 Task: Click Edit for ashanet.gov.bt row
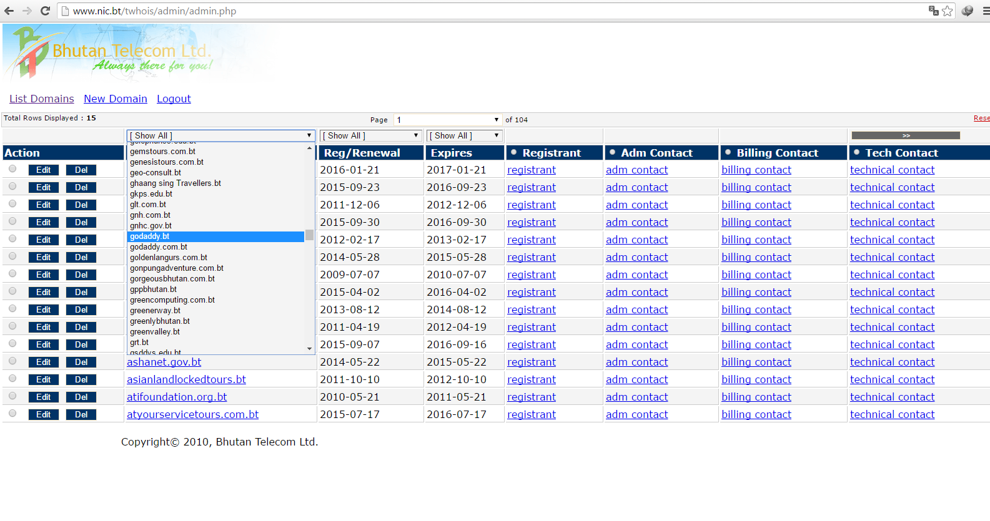(44, 362)
